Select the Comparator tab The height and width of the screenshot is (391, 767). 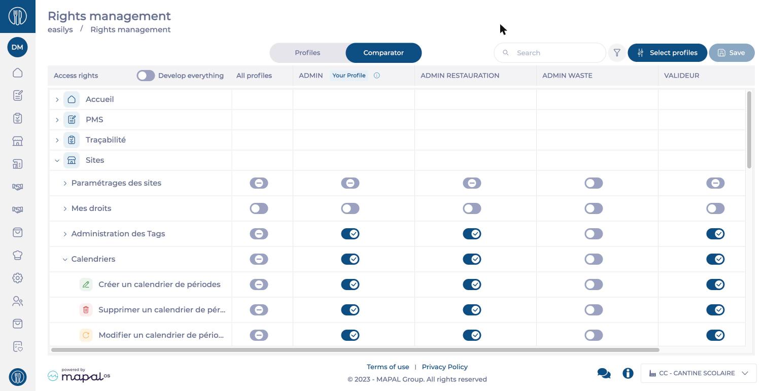[x=384, y=53]
